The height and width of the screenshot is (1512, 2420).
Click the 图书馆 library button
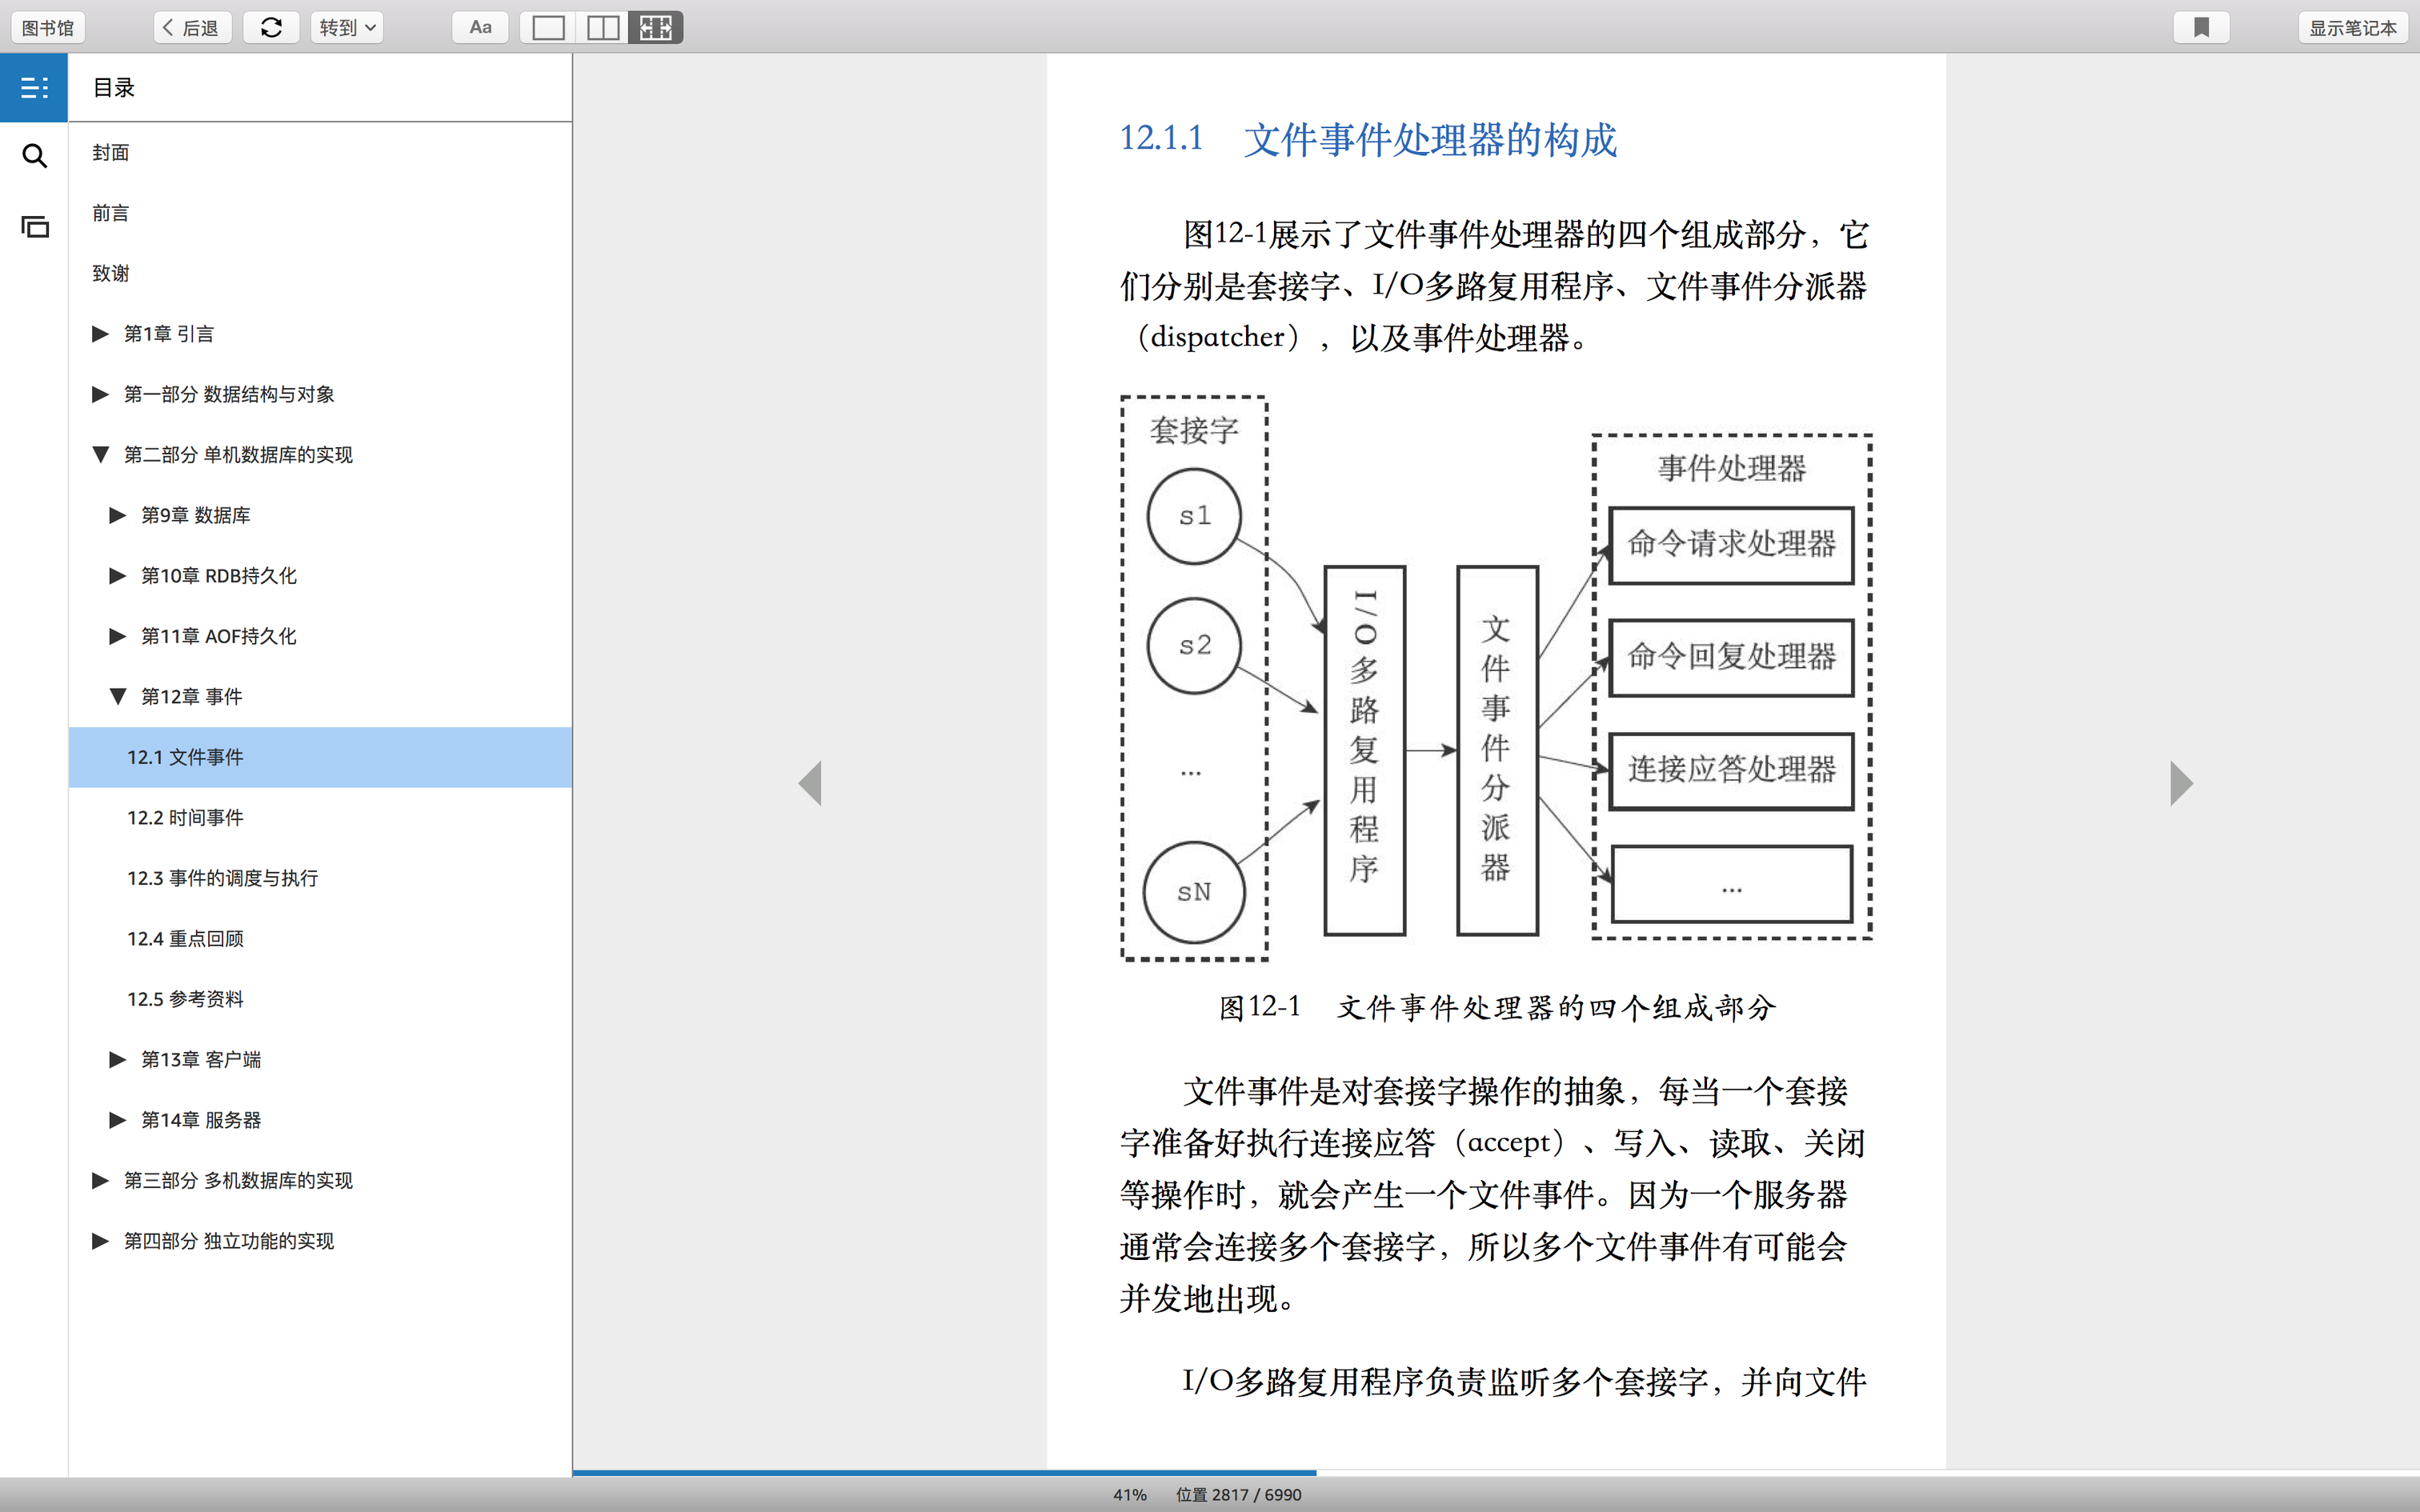point(48,27)
